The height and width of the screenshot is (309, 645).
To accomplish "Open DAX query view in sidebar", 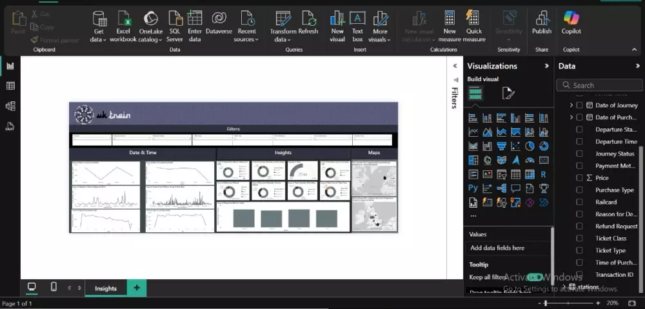I will click(x=10, y=126).
